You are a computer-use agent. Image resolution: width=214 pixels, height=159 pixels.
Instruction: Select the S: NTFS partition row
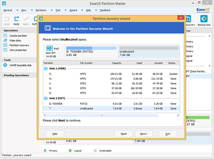point(111,88)
